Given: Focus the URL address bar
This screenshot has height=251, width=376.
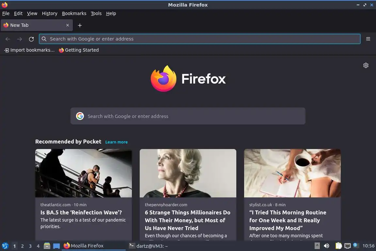Looking at the screenshot, I should pos(199,39).
